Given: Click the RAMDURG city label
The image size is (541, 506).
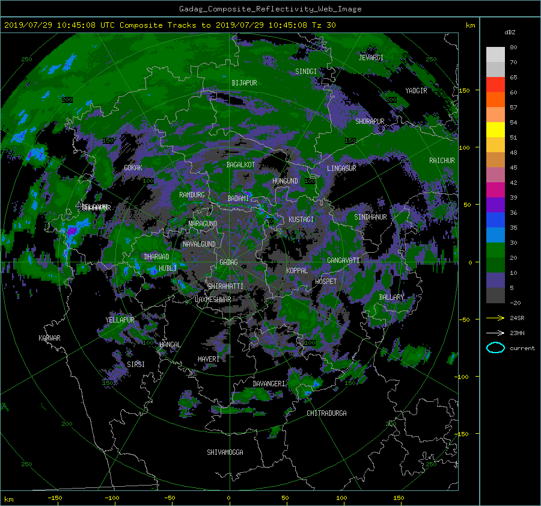Looking at the screenshot, I should 192,195.
